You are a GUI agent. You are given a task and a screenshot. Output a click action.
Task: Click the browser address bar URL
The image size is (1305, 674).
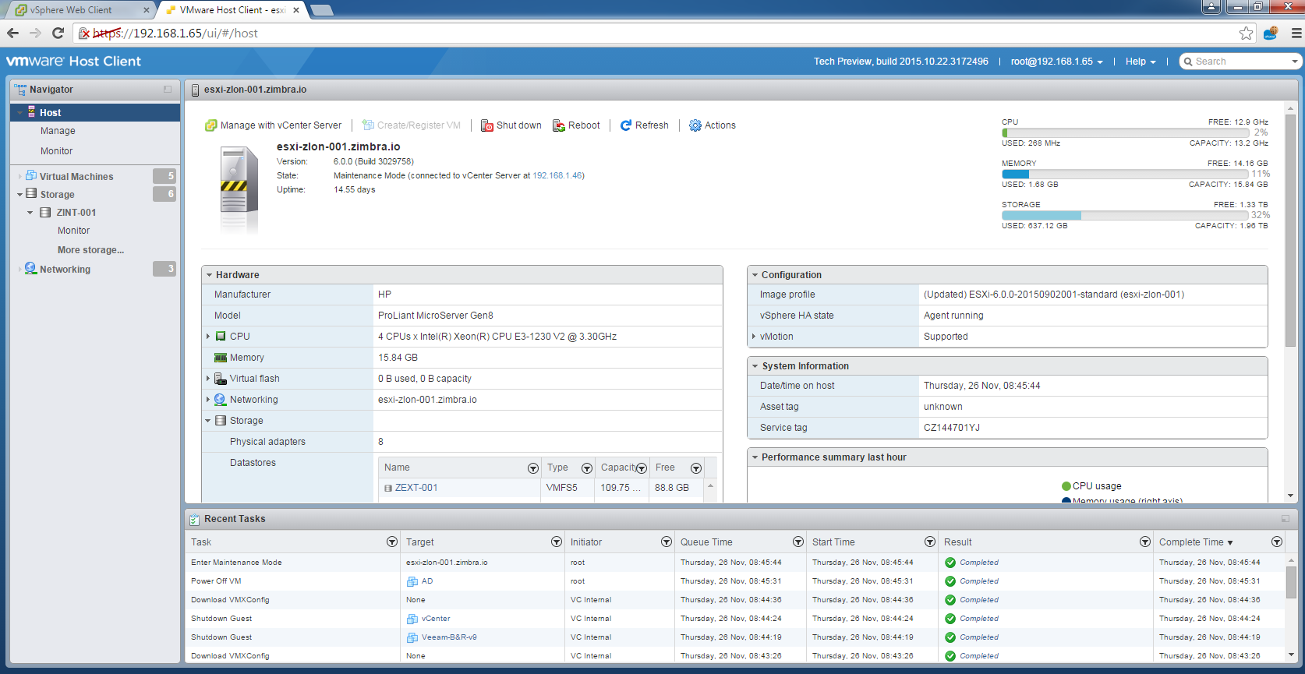[175, 33]
